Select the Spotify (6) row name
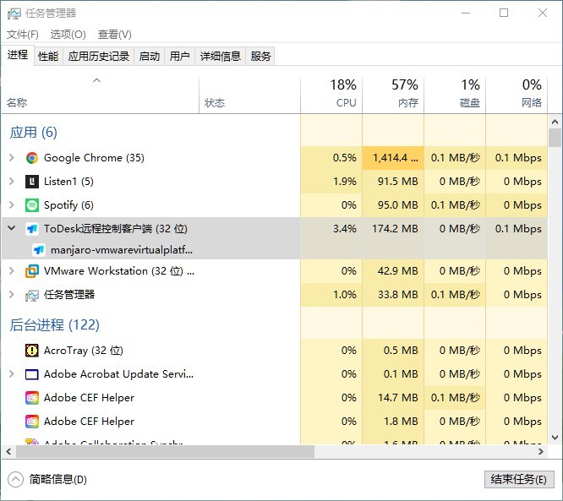This screenshot has width=563, height=501. point(68,205)
